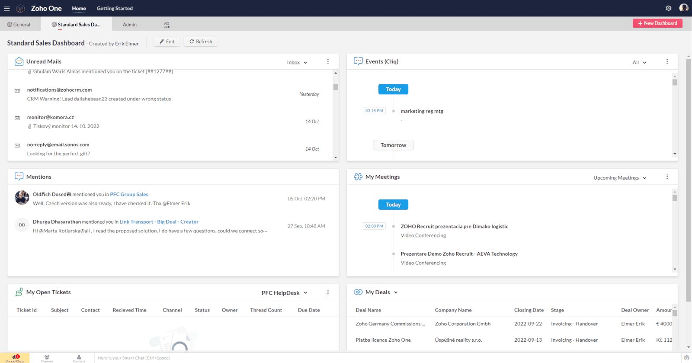Open Unread Chats in bottom bar
This screenshot has width=692, height=363.
click(15, 358)
